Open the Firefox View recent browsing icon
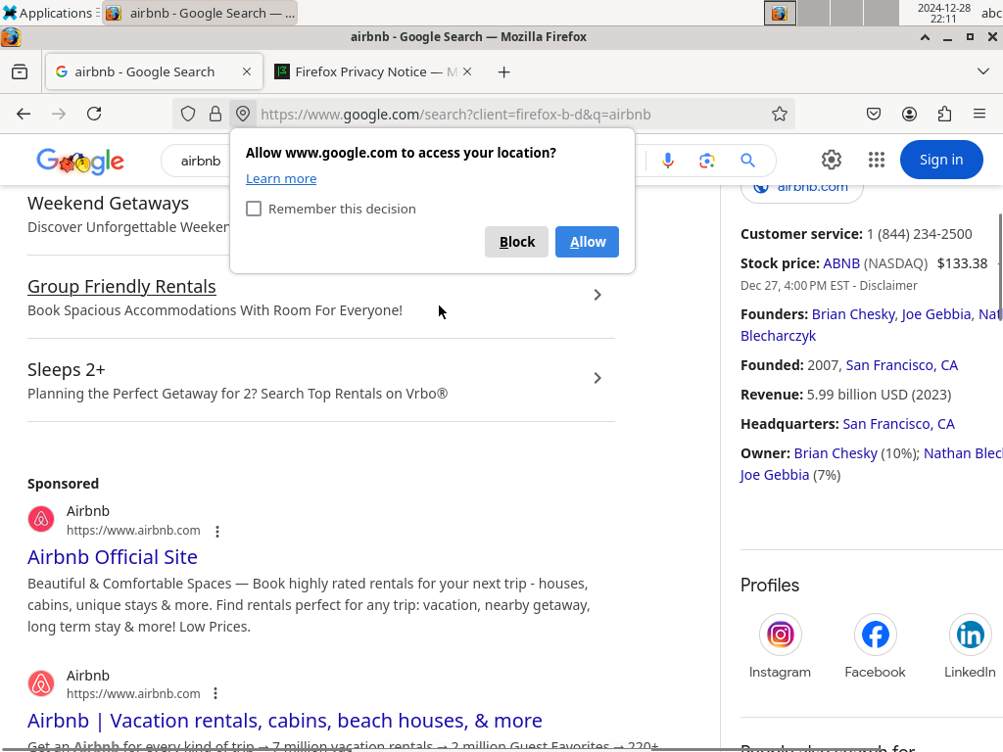This screenshot has height=752, width=1003. click(20, 71)
